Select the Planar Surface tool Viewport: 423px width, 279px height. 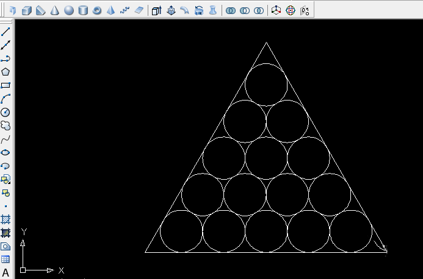[139, 10]
